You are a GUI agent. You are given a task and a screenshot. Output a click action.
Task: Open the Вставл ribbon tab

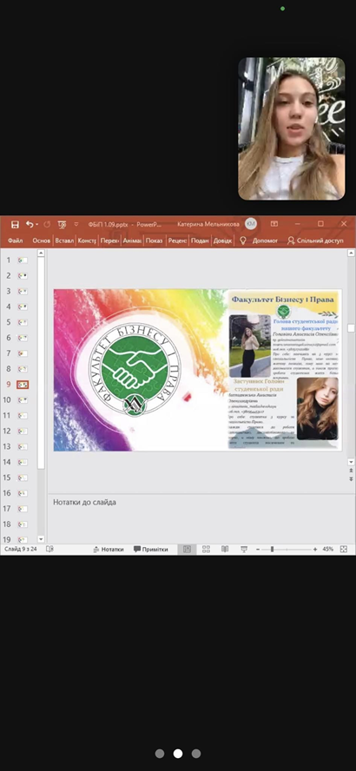pos(64,241)
